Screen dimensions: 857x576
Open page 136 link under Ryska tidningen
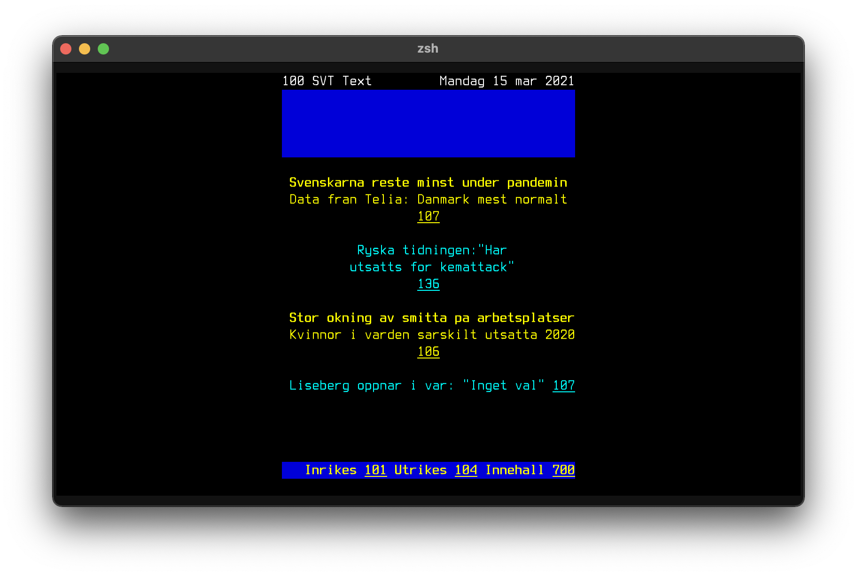coord(428,284)
